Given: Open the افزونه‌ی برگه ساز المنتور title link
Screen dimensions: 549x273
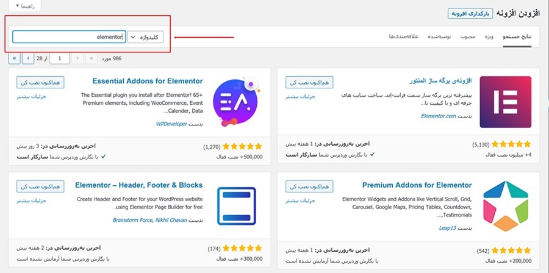Looking at the screenshot, I should click(441, 81).
